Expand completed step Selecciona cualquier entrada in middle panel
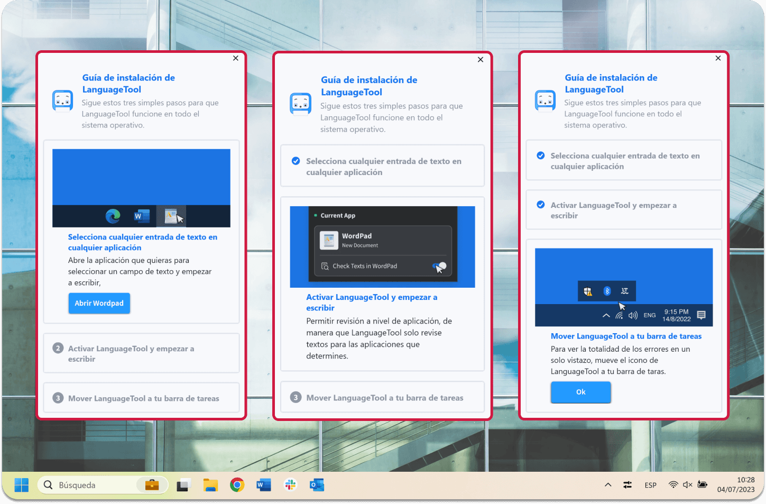The image size is (766, 504). [382, 166]
